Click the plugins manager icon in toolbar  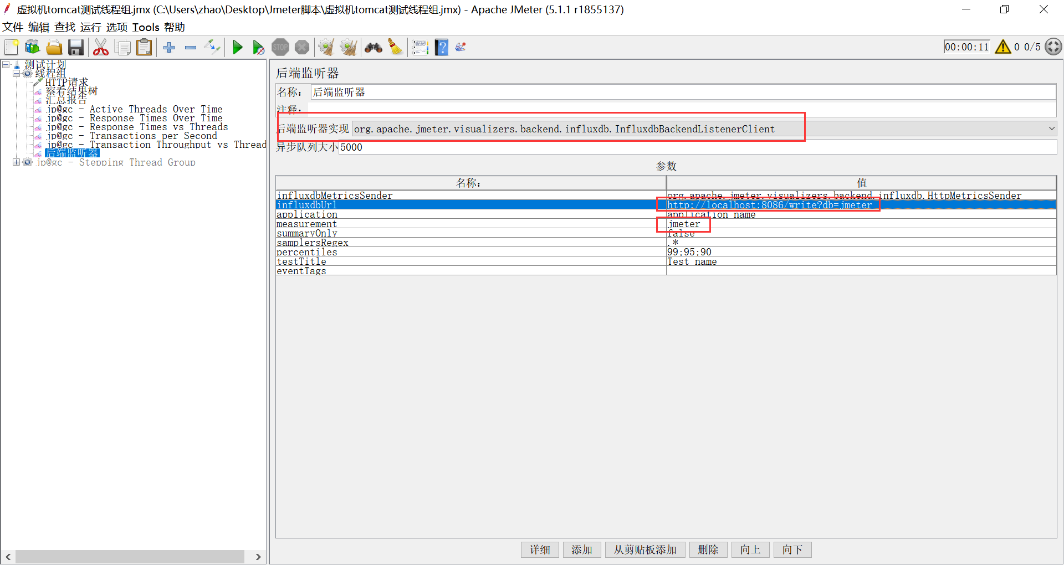(461, 48)
